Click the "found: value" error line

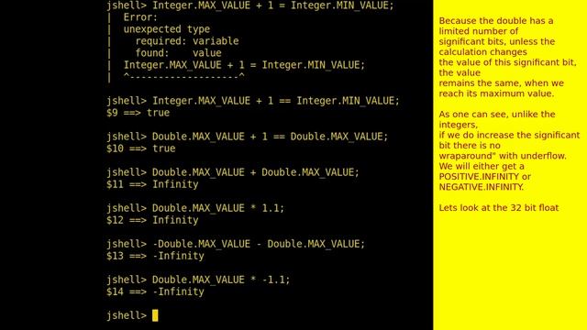point(178,53)
